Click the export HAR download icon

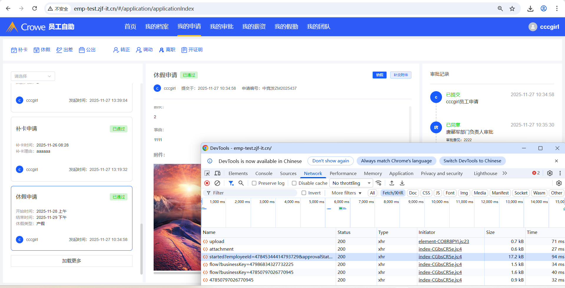pos(402,183)
